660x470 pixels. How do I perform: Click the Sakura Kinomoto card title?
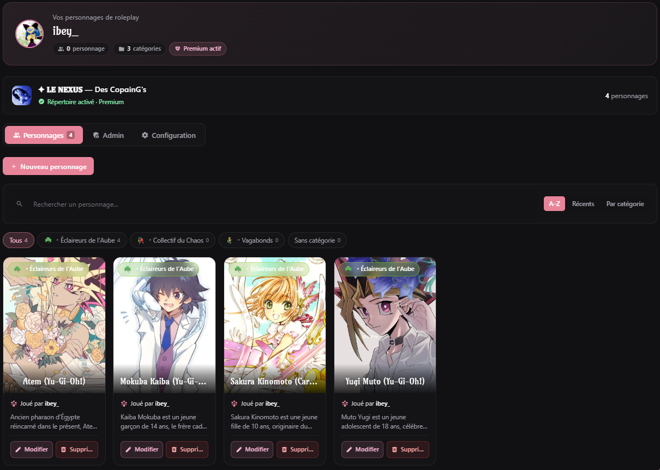[x=274, y=381]
